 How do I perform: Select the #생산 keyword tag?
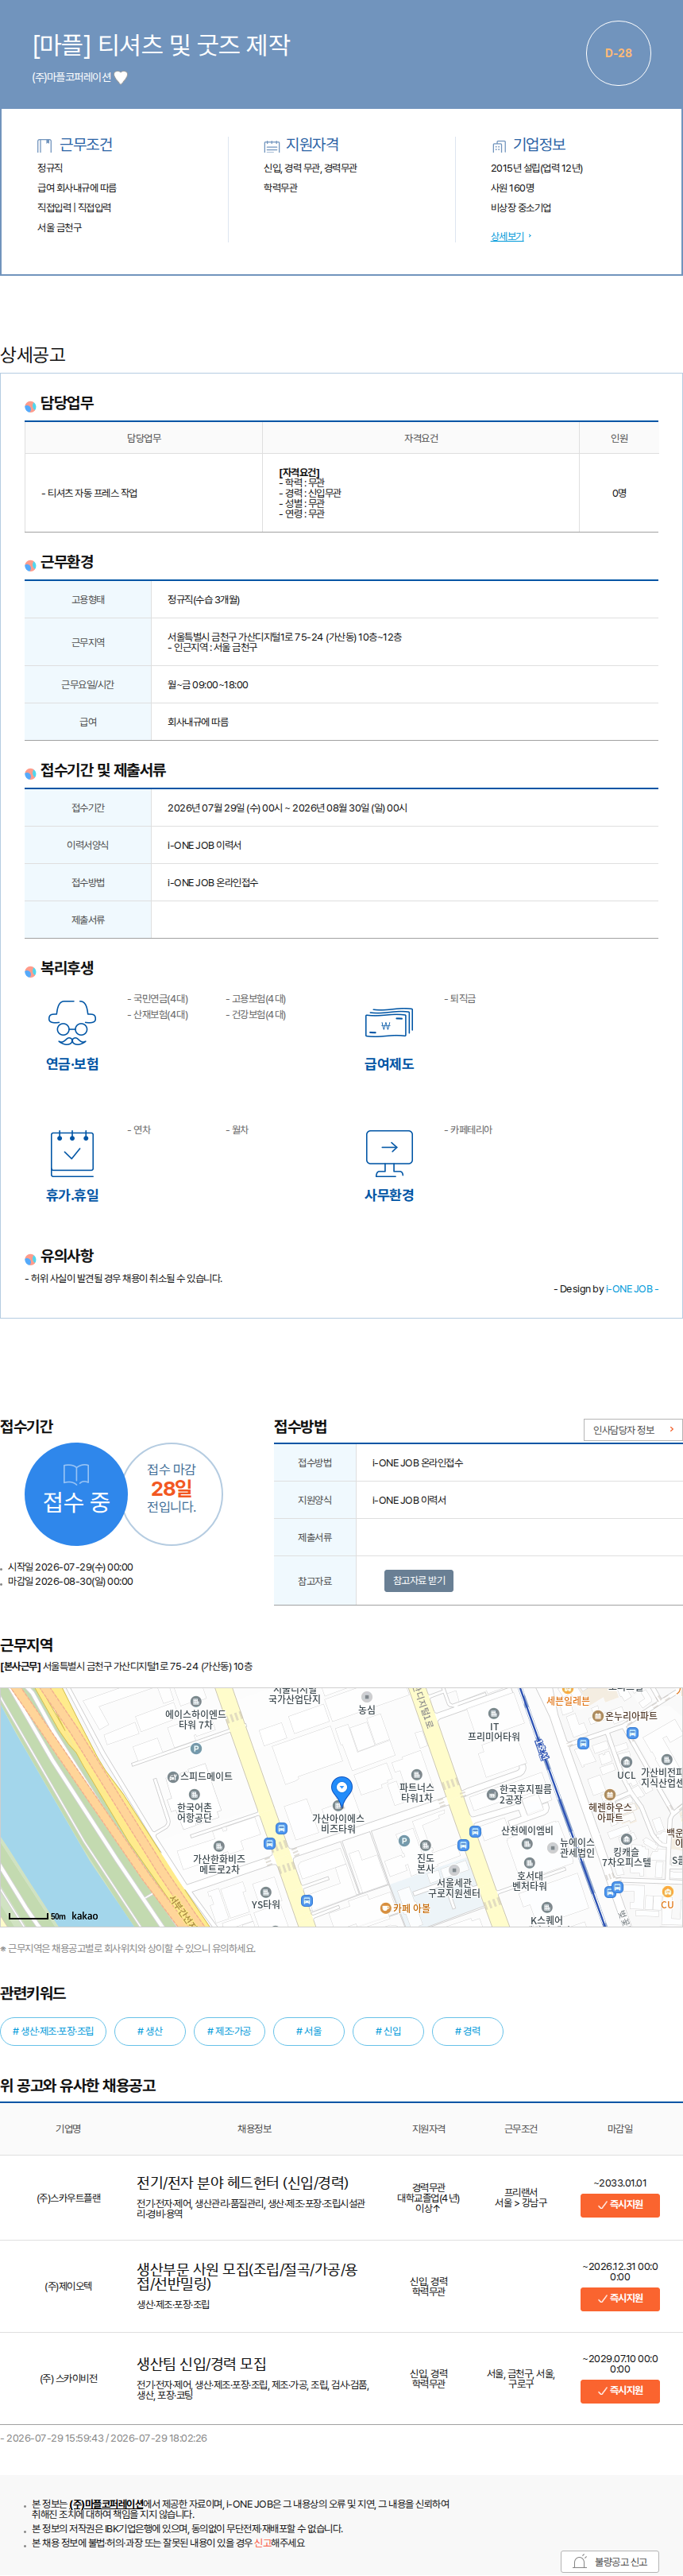click(150, 2031)
